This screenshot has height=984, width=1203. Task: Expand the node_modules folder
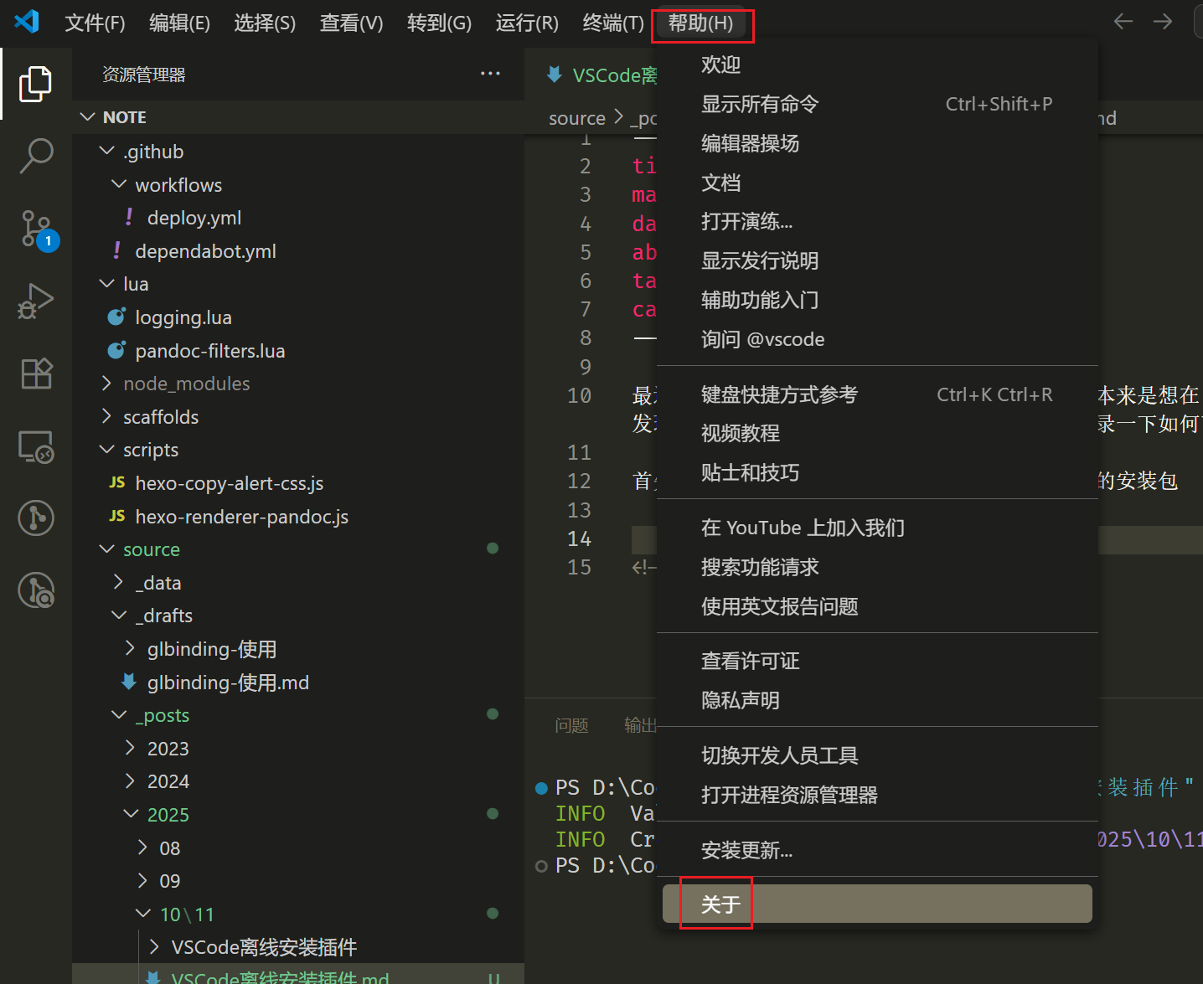pos(186,384)
